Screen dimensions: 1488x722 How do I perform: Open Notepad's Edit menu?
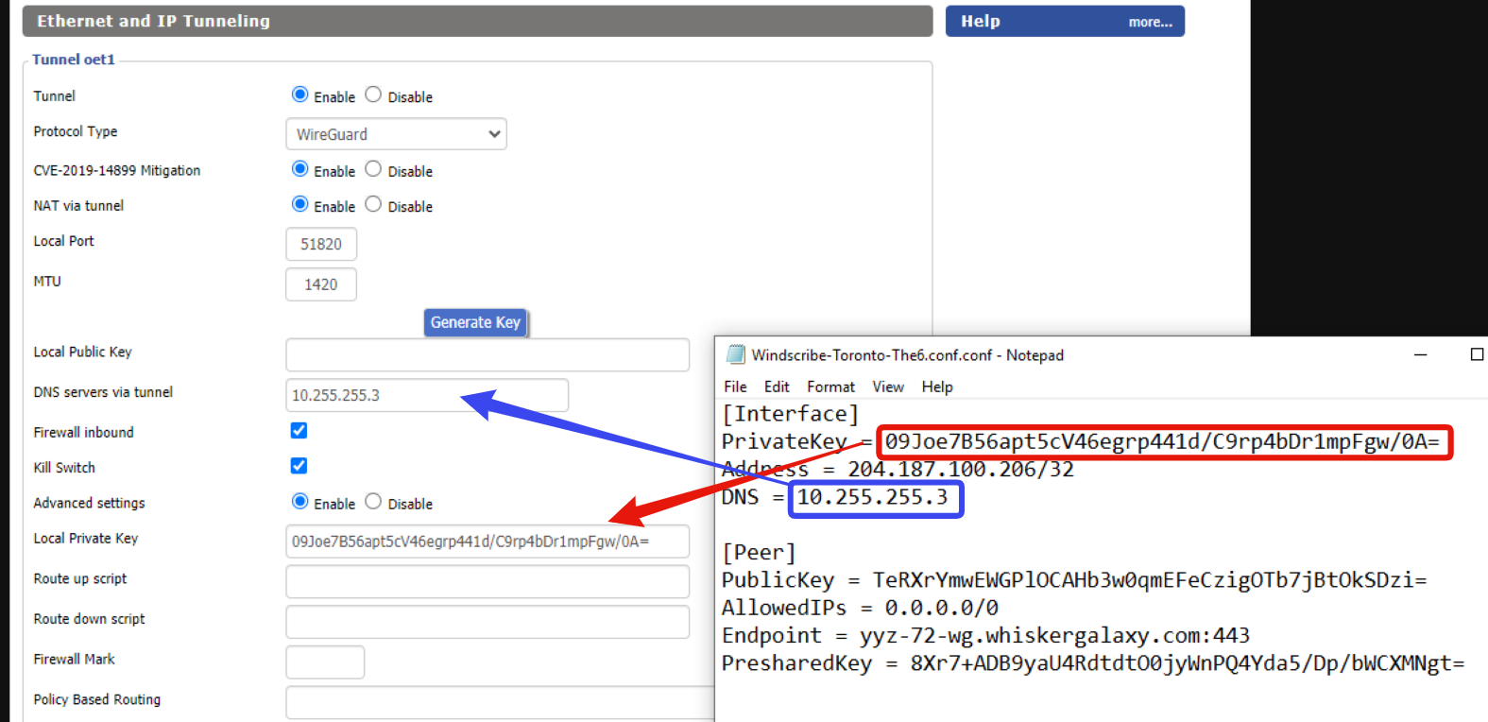[x=777, y=387]
